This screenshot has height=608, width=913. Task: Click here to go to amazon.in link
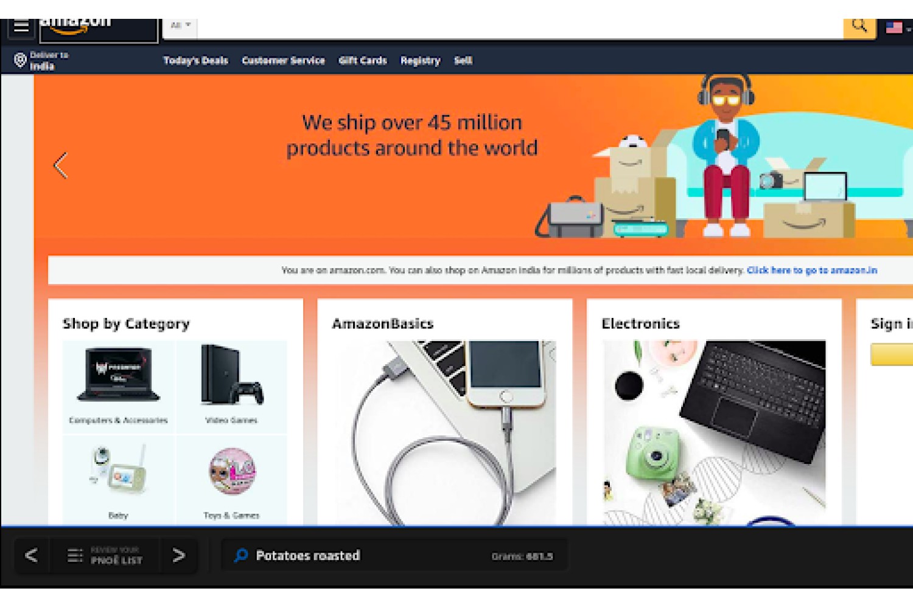[812, 270]
